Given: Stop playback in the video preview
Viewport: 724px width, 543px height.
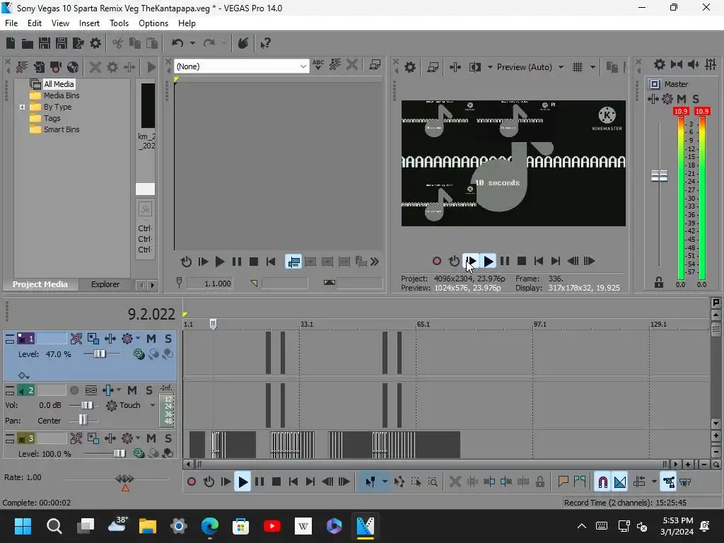Looking at the screenshot, I should [x=522, y=262].
